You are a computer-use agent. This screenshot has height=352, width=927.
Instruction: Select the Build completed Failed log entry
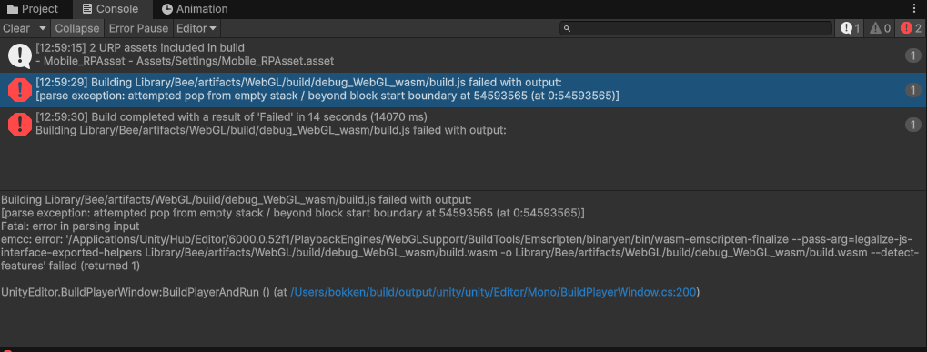(464, 124)
